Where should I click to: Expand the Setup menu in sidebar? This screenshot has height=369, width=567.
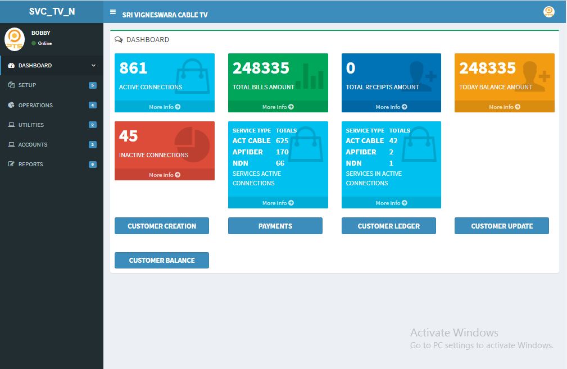point(27,85)
